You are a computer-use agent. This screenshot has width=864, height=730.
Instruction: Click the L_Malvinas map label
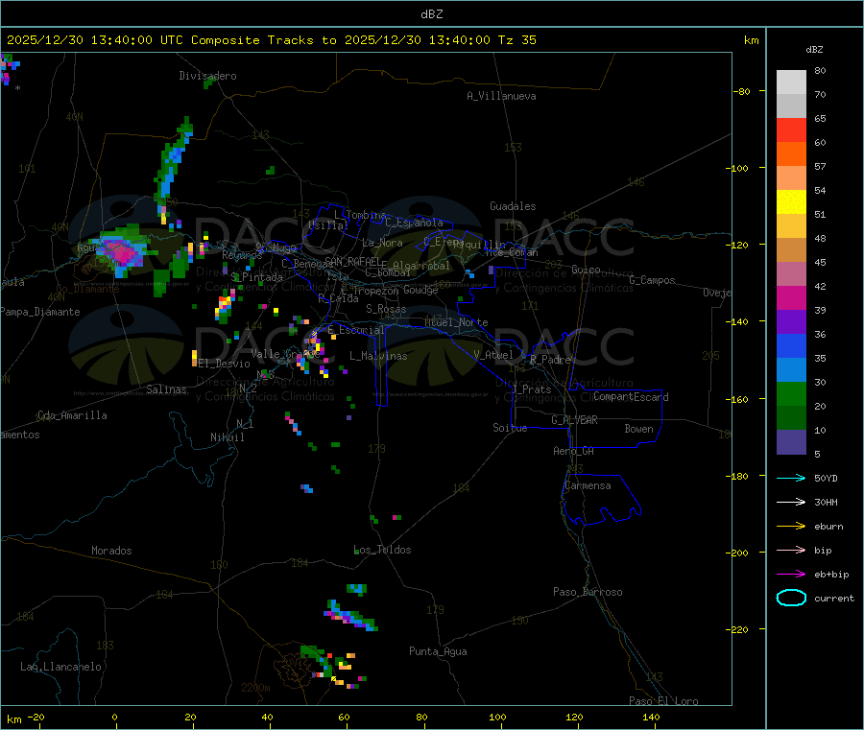point(378,356)
